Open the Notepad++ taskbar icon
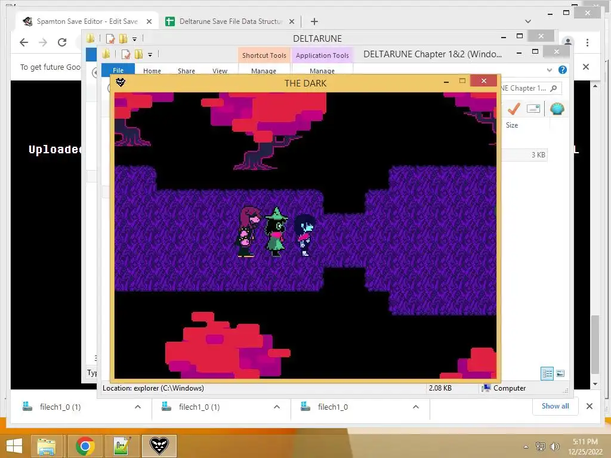 click(x=122, y=446)
